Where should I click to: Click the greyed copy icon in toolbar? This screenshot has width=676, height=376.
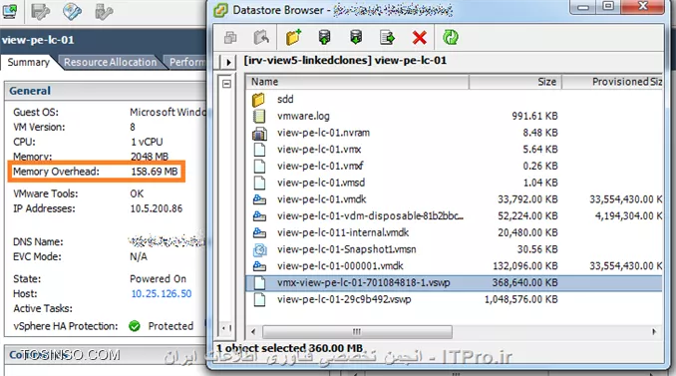230,38
